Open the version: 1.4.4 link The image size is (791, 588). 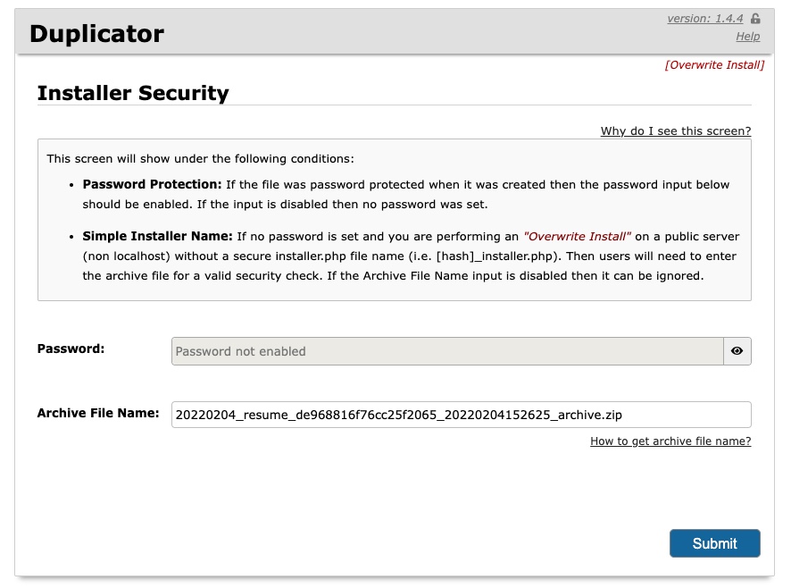704,19
